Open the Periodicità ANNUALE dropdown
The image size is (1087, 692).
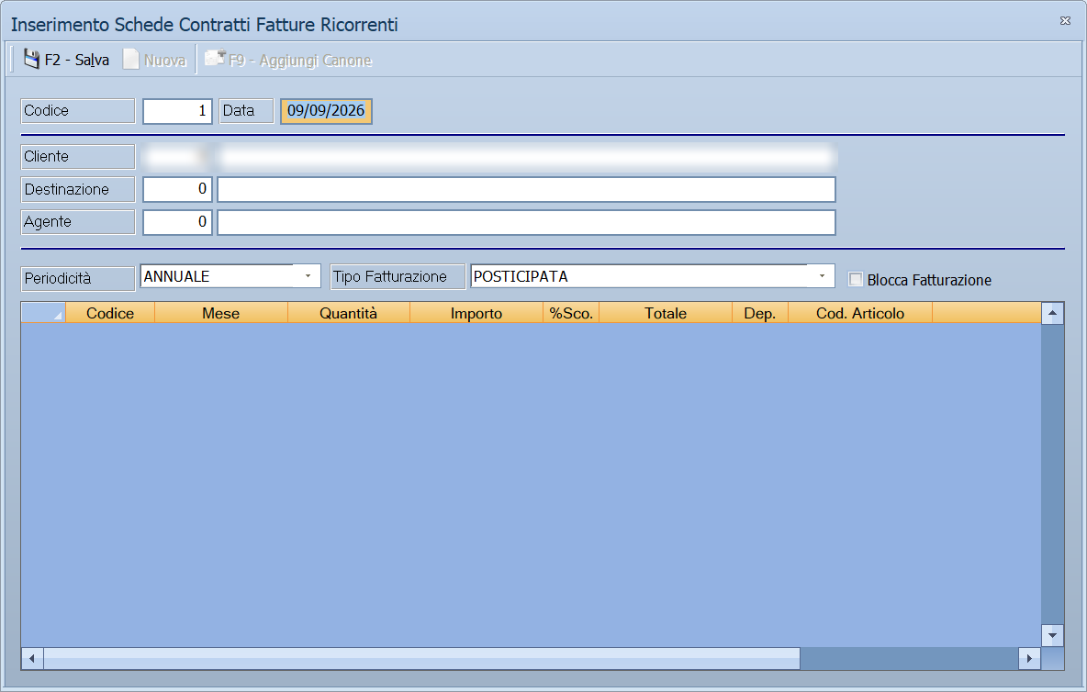coord(308,276)
